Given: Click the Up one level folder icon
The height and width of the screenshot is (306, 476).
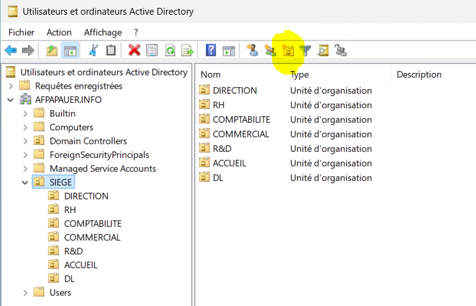Looking at the screenshot, I should pyautogui.click(x=52, y=51).
